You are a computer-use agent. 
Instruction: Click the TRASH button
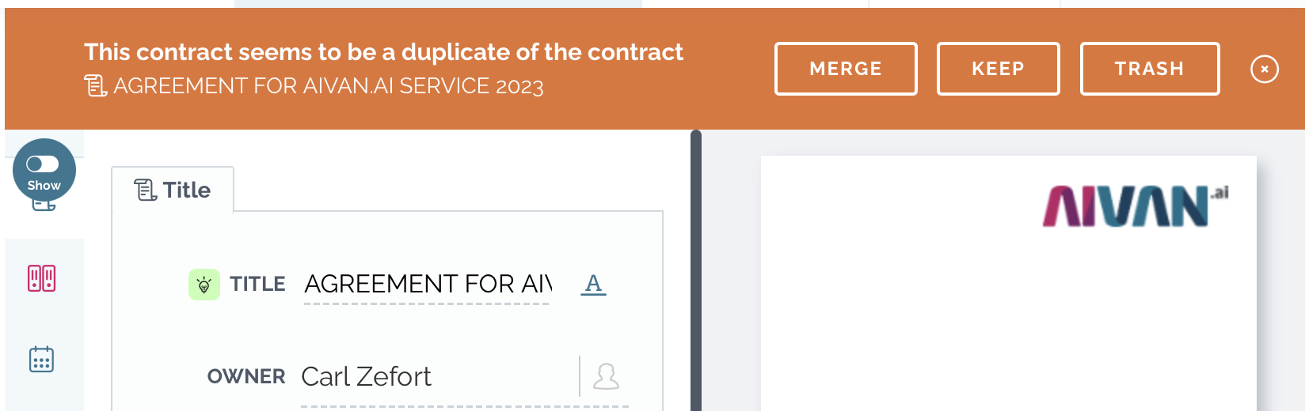click(x=1150, y=69)
